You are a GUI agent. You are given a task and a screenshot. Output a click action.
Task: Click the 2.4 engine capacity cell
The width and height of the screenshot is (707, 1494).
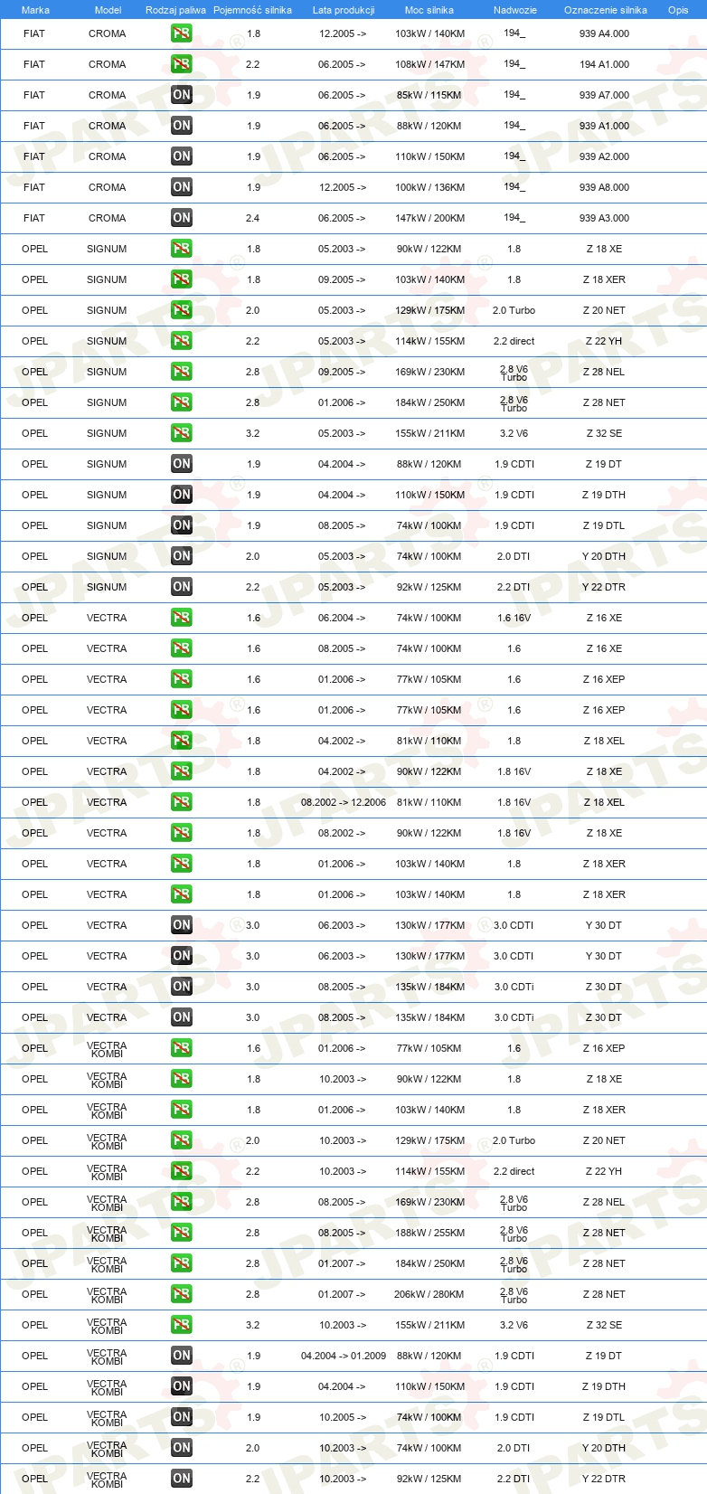pyautogui.click(x=253, y=218)
